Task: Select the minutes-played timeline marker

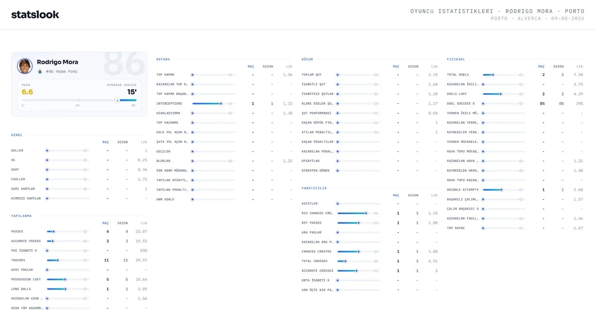Action: [x=117, y=100]
